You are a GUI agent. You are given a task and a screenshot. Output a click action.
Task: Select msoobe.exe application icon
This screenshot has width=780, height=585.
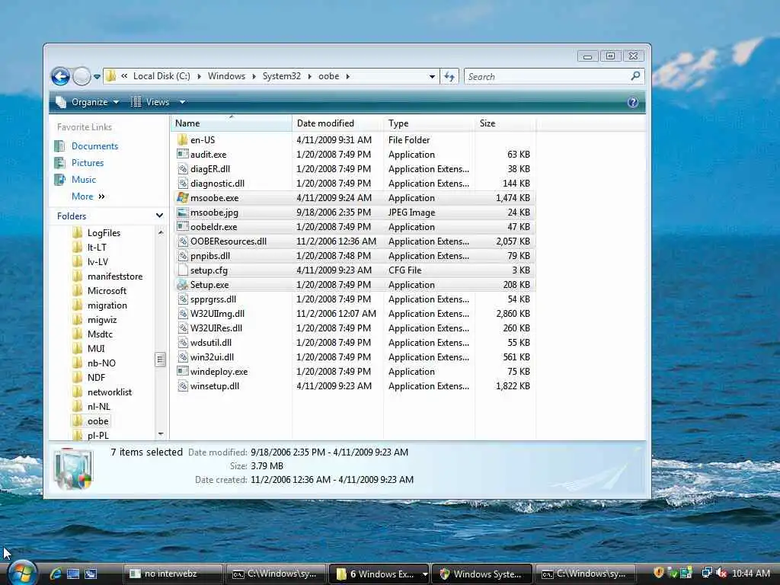tap(183, 197)
